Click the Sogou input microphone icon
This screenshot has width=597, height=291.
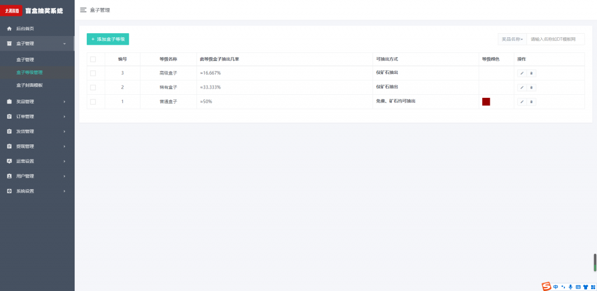(x=570, y=286)
